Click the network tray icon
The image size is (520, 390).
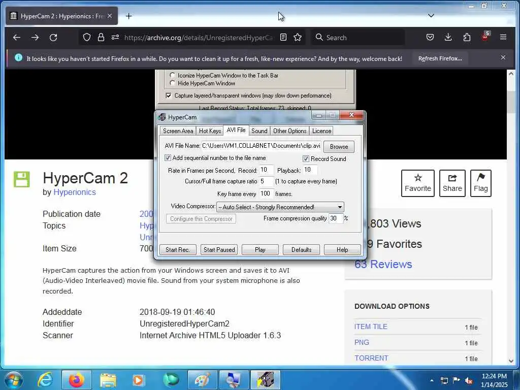[x=444, y=381]
